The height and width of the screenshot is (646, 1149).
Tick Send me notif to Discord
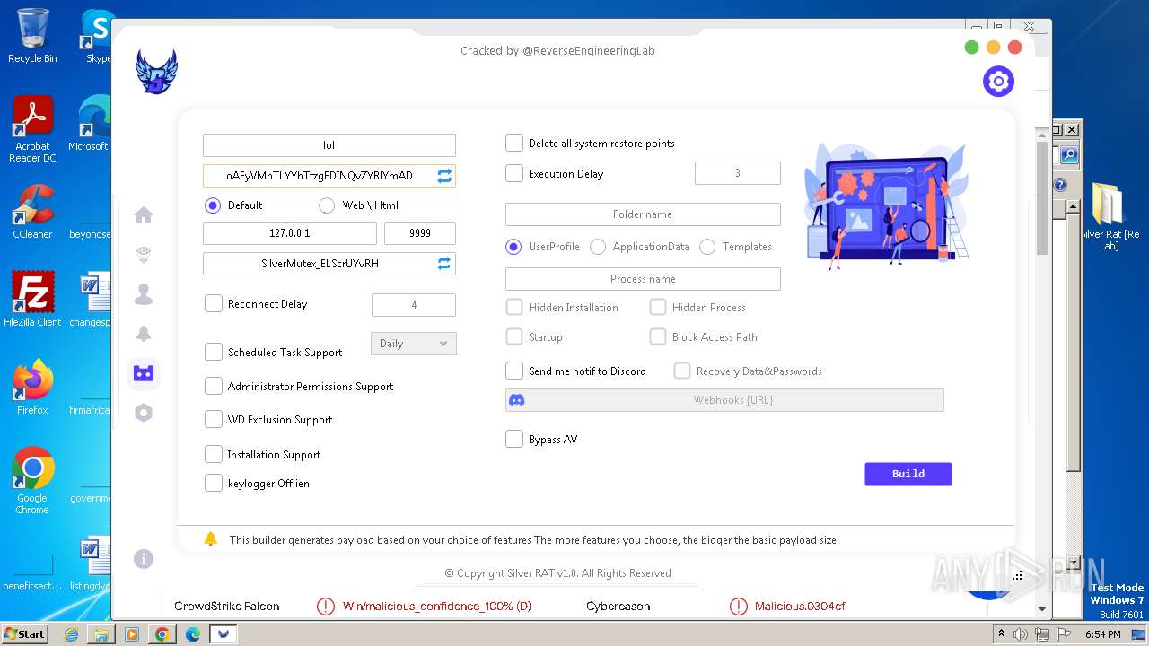pyautogui.click(x=514, y=371)
